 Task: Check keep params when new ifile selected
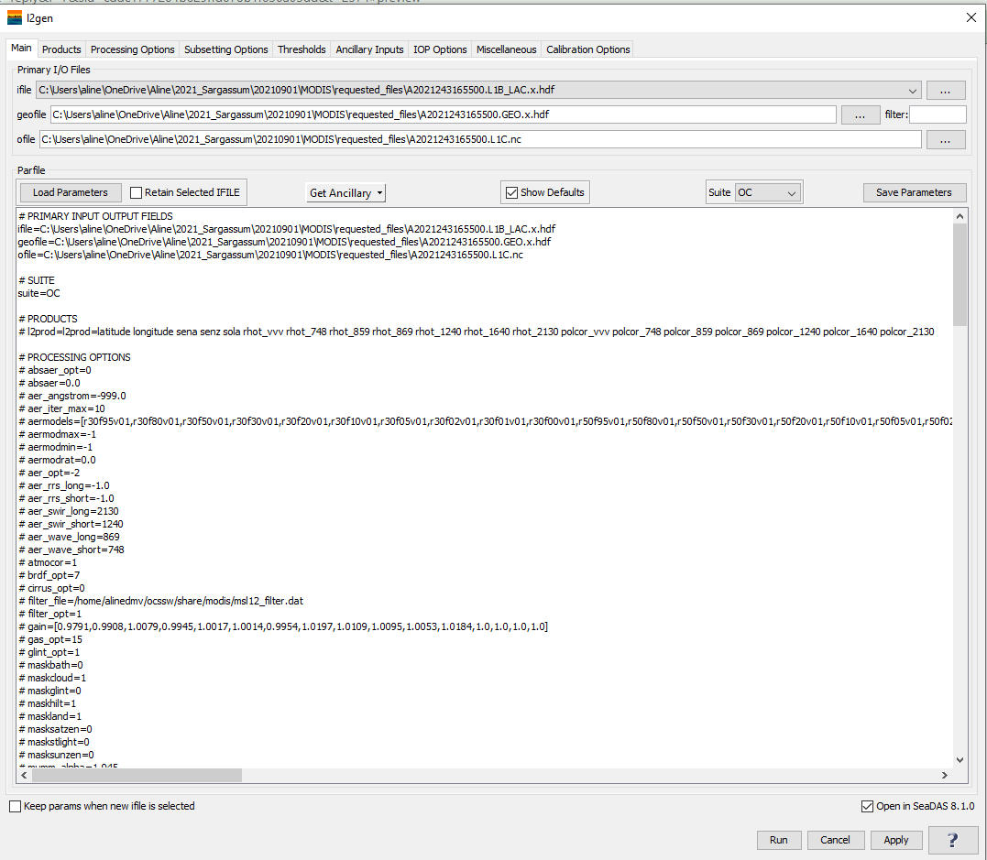[x=15, y=806]
